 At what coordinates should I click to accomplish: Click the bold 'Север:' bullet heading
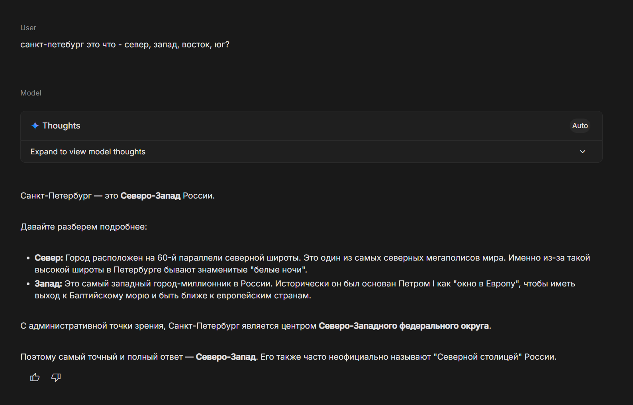click(49, 258)
